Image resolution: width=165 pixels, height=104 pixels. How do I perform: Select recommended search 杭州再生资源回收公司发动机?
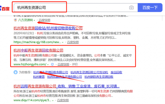click(89, 72)
